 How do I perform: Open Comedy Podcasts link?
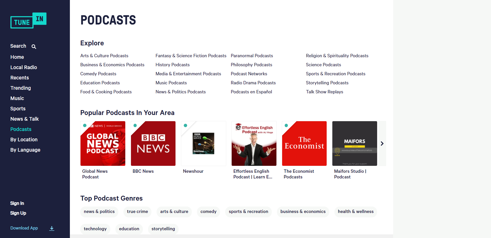tap(98, 74)
